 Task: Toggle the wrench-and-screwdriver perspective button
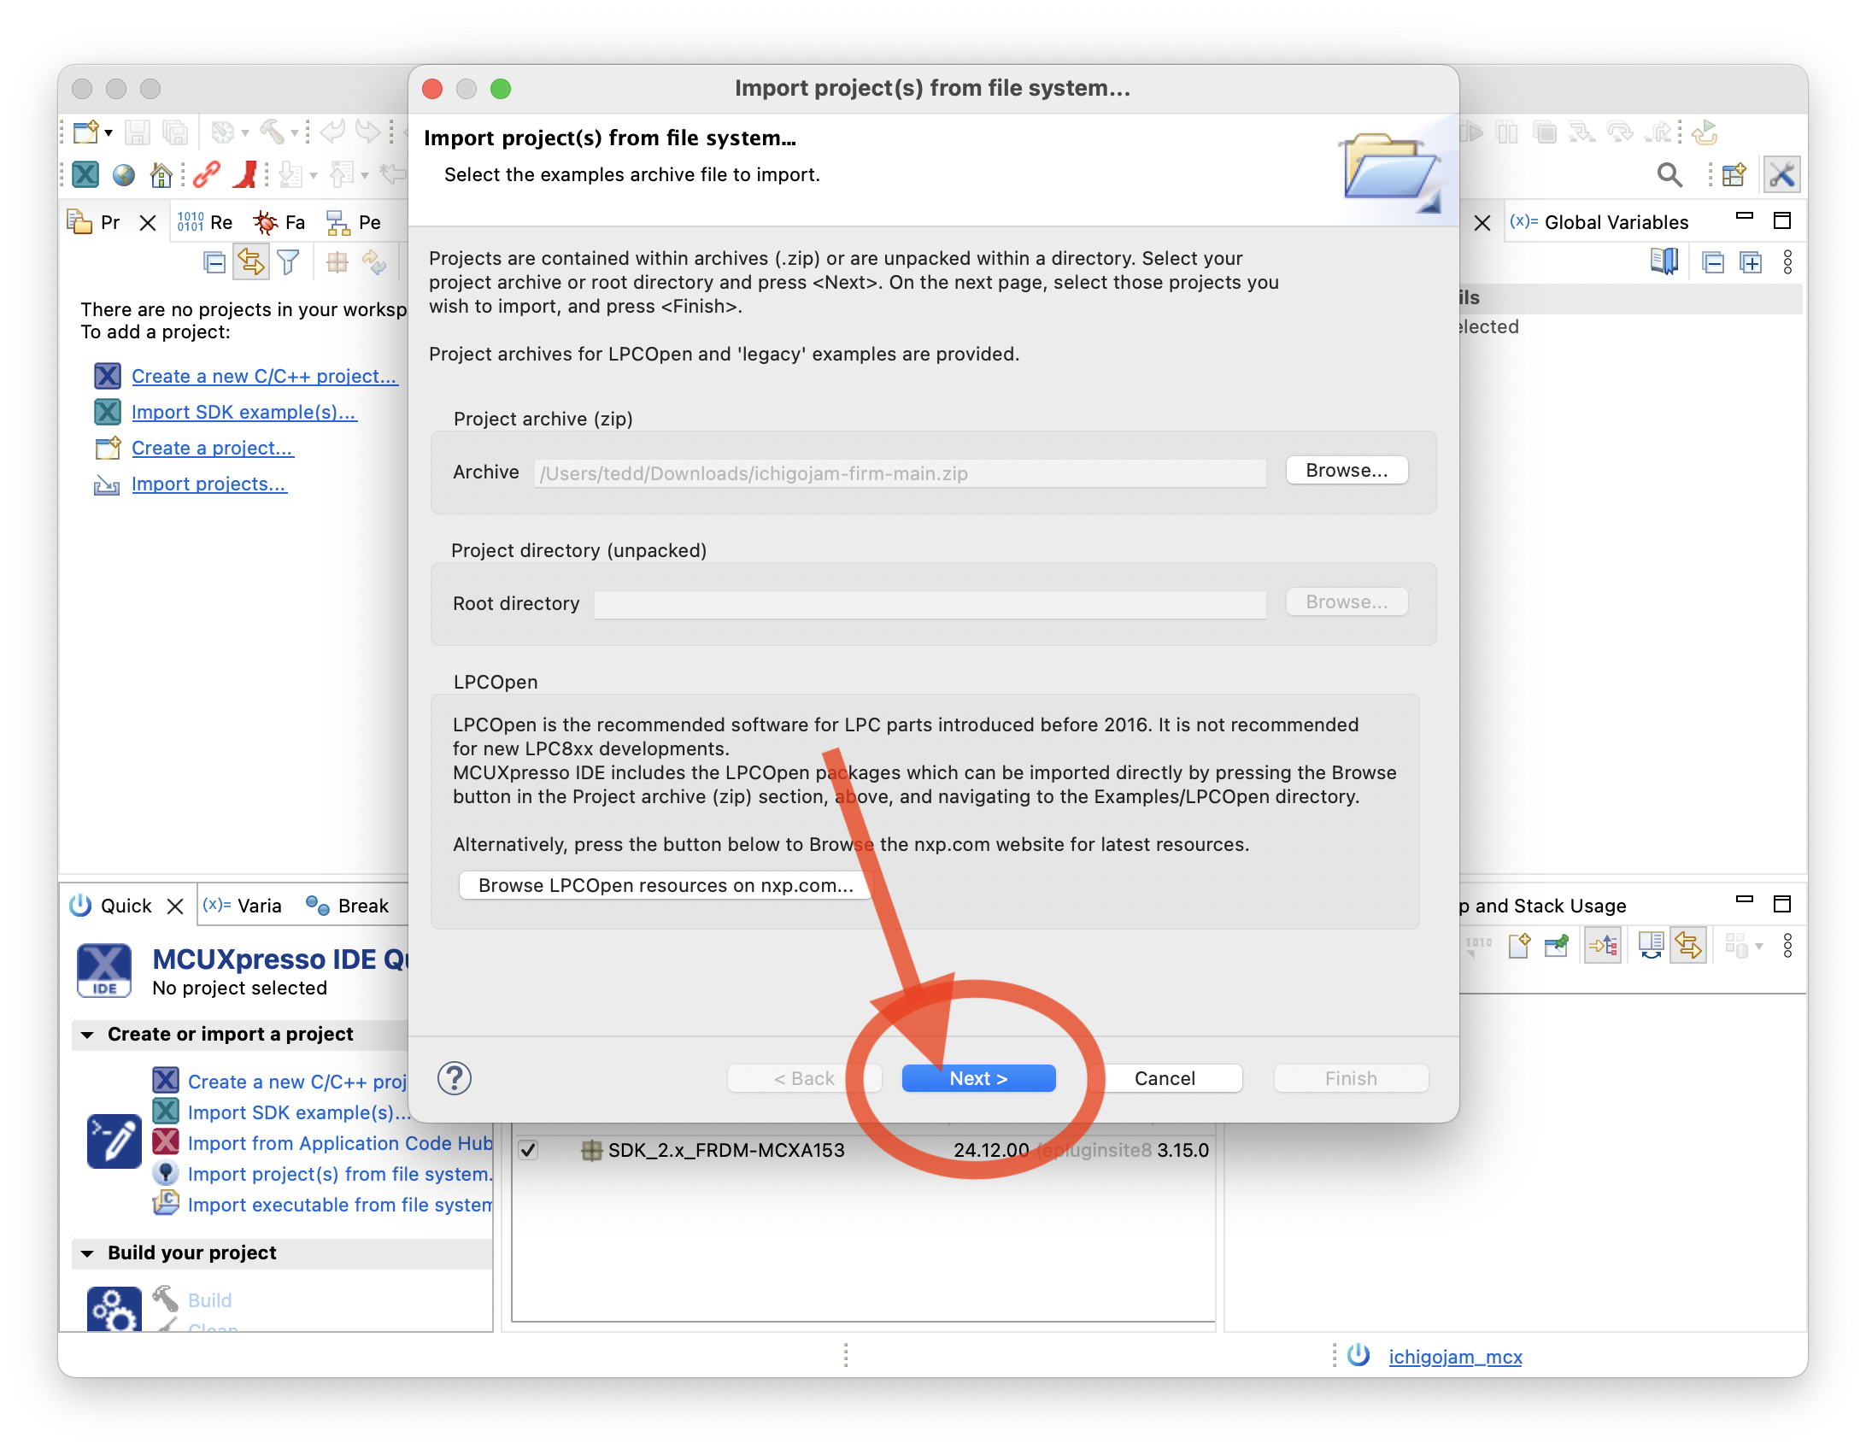click(1782, 175)
